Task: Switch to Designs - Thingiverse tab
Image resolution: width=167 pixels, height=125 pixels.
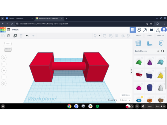Action: (x=19, y=18)
